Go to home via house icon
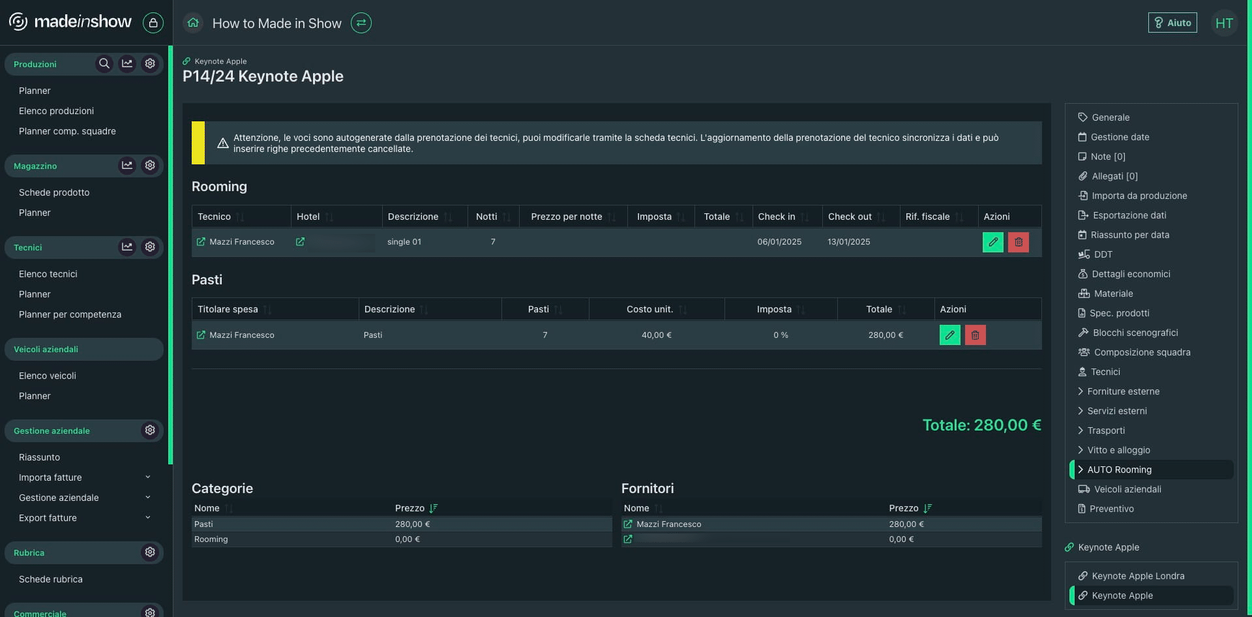The width and height of the screenshot is (1252, 617). click(x=193, y=23)
